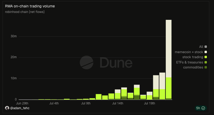Image resolution: width=214 pixels, height=115 pixels.
Task: Click the 10m y-axis label
Action: click(x=14, y=78)
